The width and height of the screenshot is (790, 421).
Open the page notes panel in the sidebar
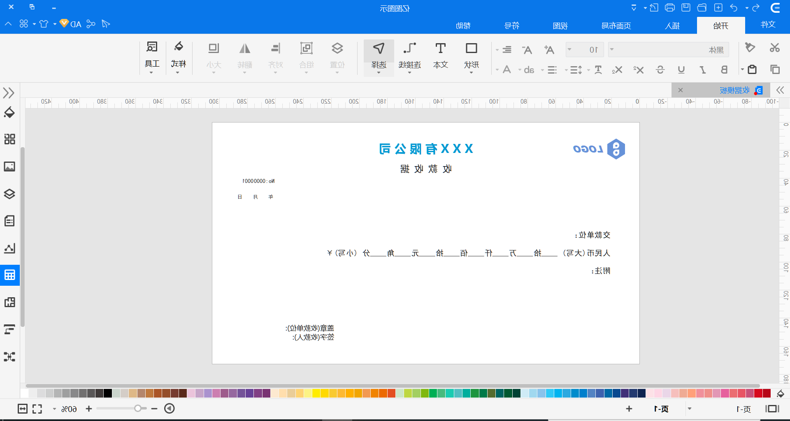tap(9, 221)
